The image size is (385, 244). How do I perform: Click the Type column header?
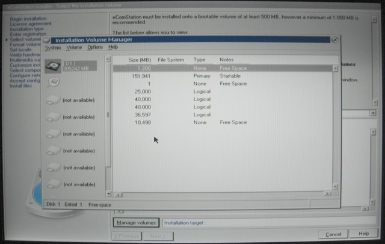(199, 60)
